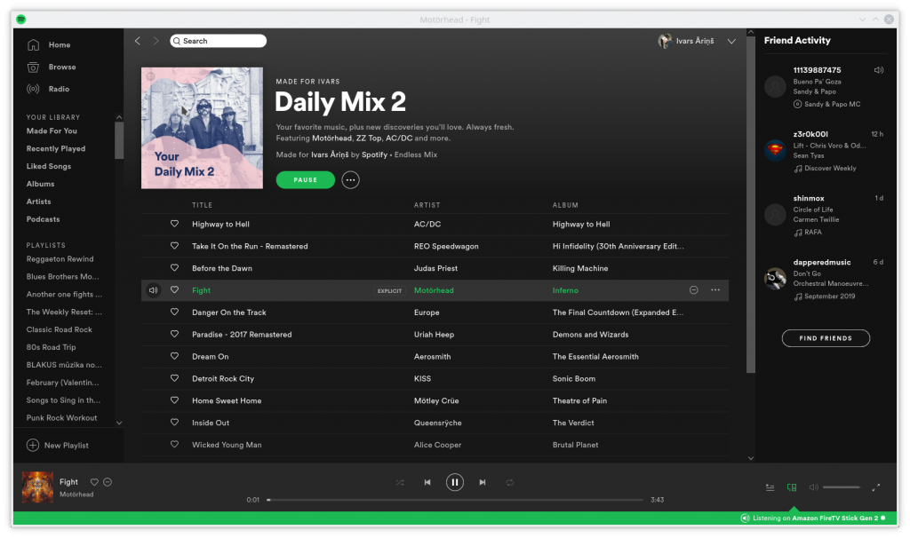Open the Punk Rock Workout playlist

61,417
